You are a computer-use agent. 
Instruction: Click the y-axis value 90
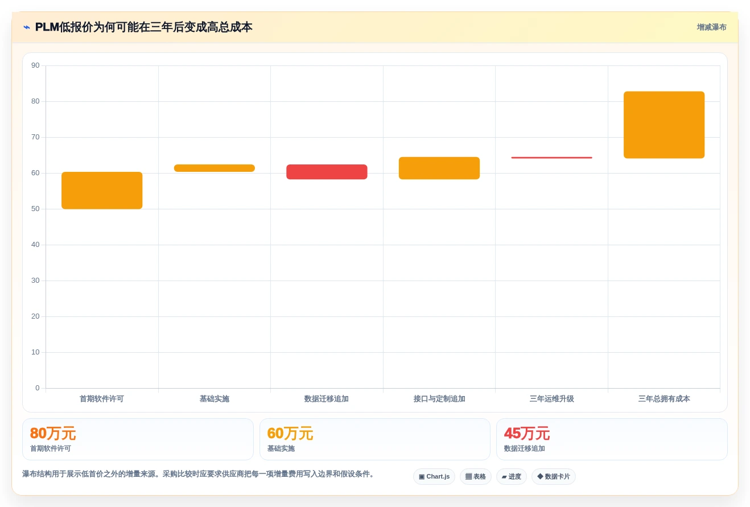coord(35,65)
